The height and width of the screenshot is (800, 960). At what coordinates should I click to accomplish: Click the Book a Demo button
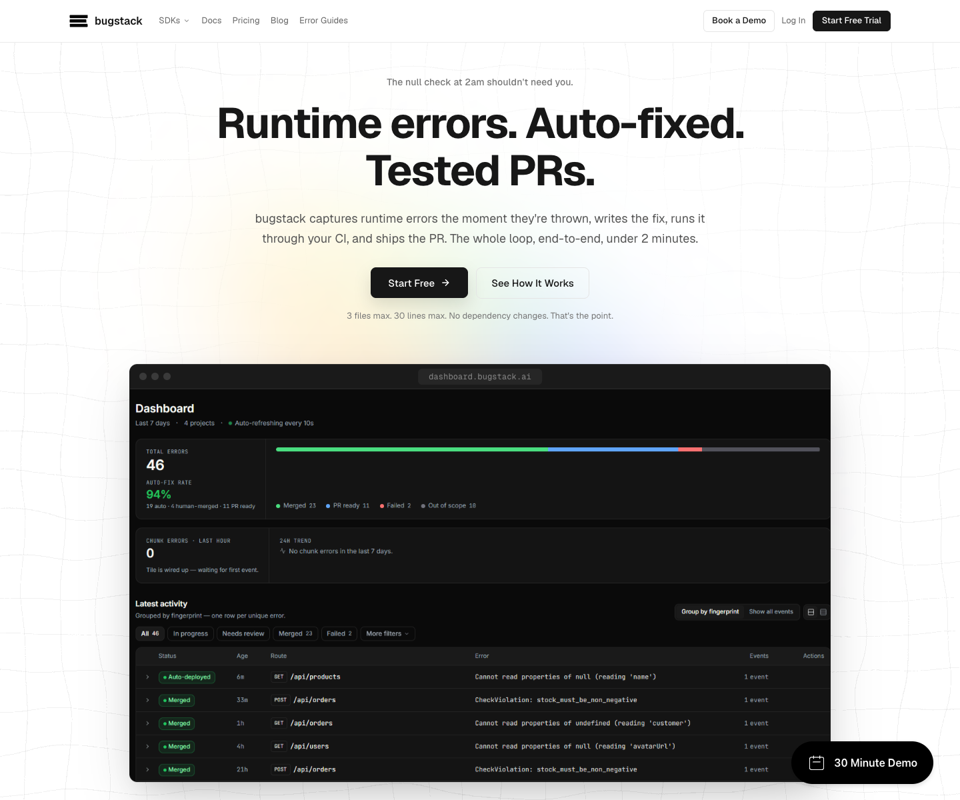tap(739, 21)
